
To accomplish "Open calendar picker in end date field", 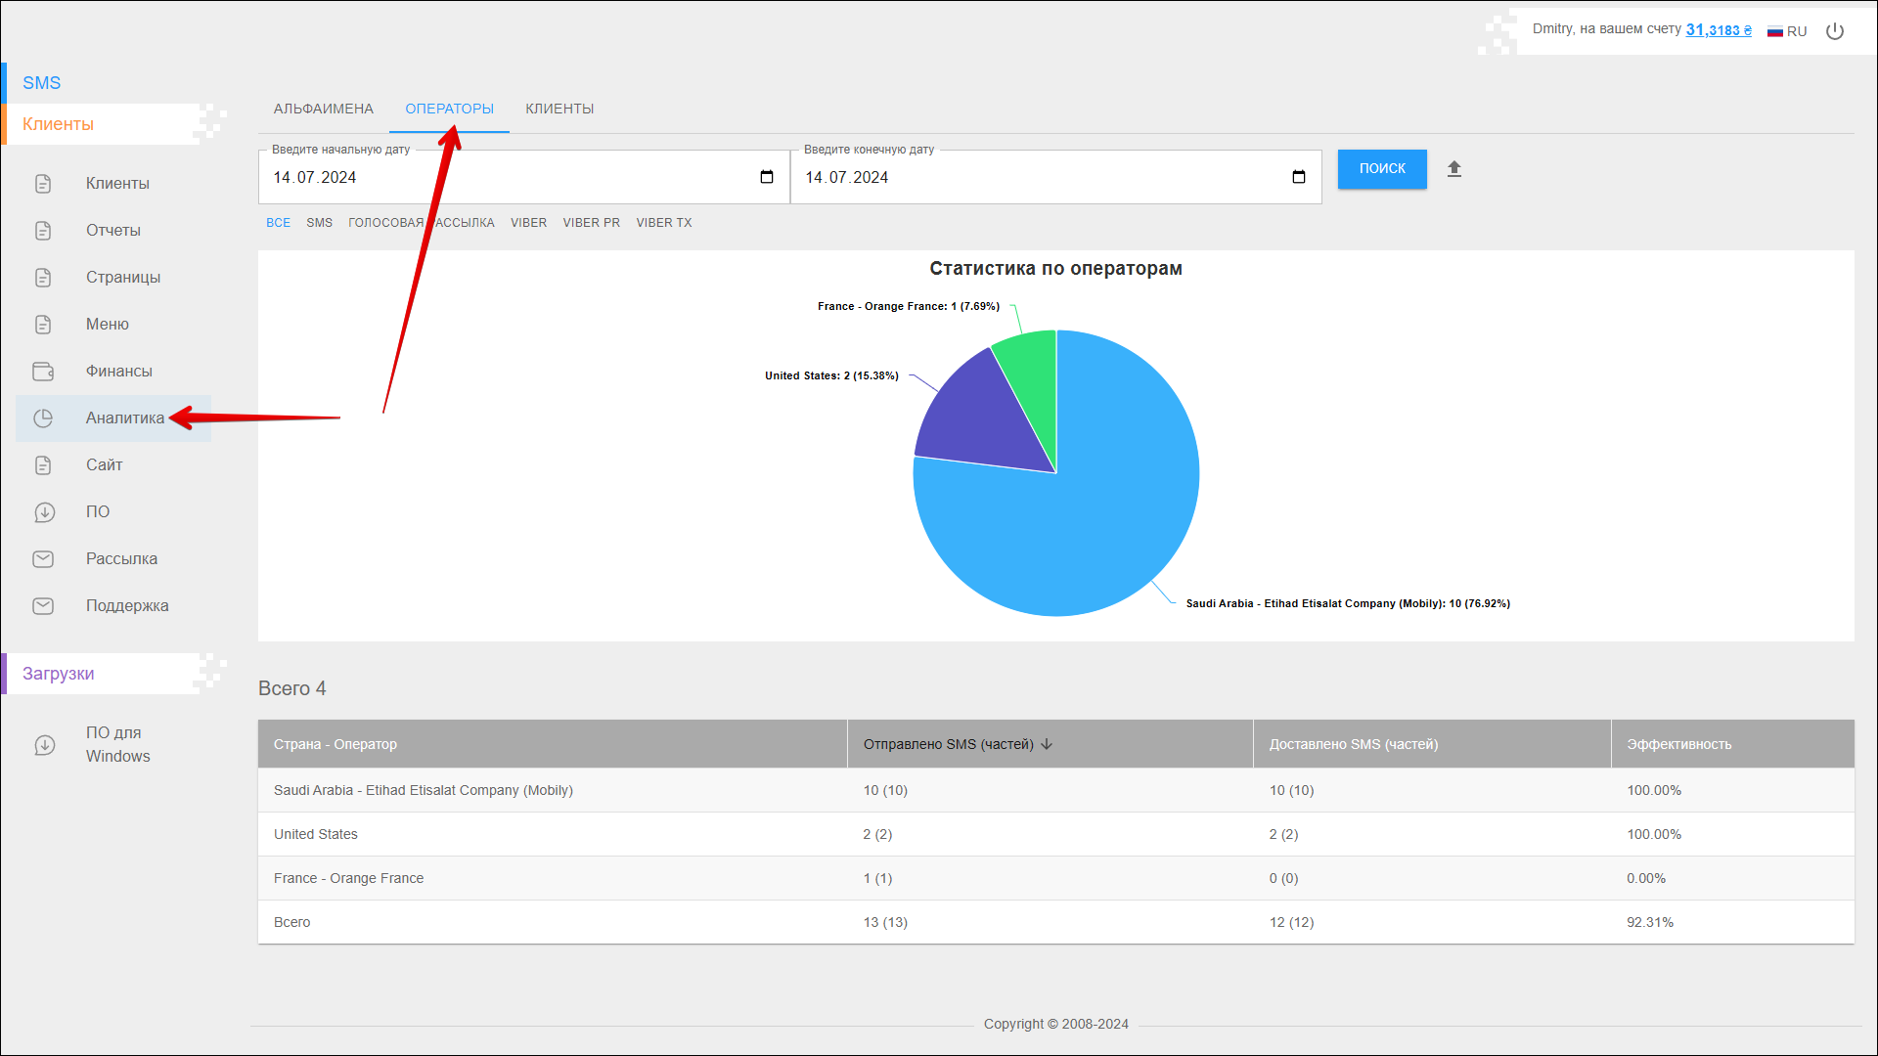I will tap(1299, 177).
